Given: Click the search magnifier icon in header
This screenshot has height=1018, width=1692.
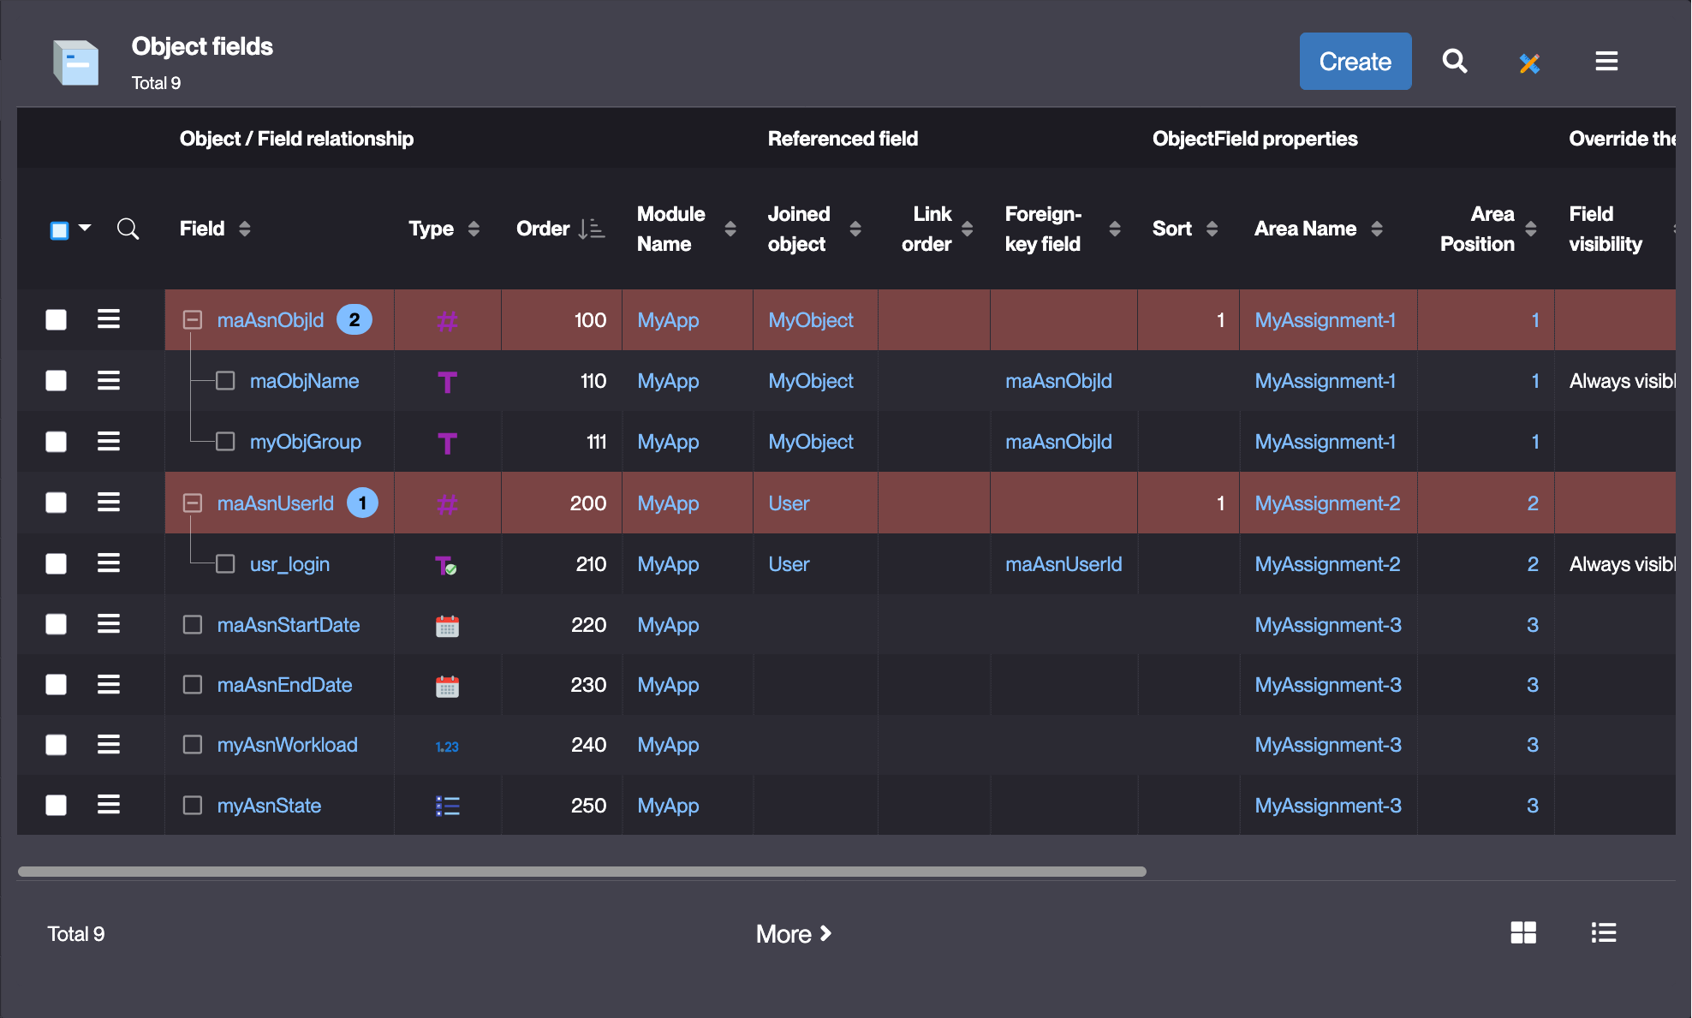Looking at the screenshot, I should 1454,62.
